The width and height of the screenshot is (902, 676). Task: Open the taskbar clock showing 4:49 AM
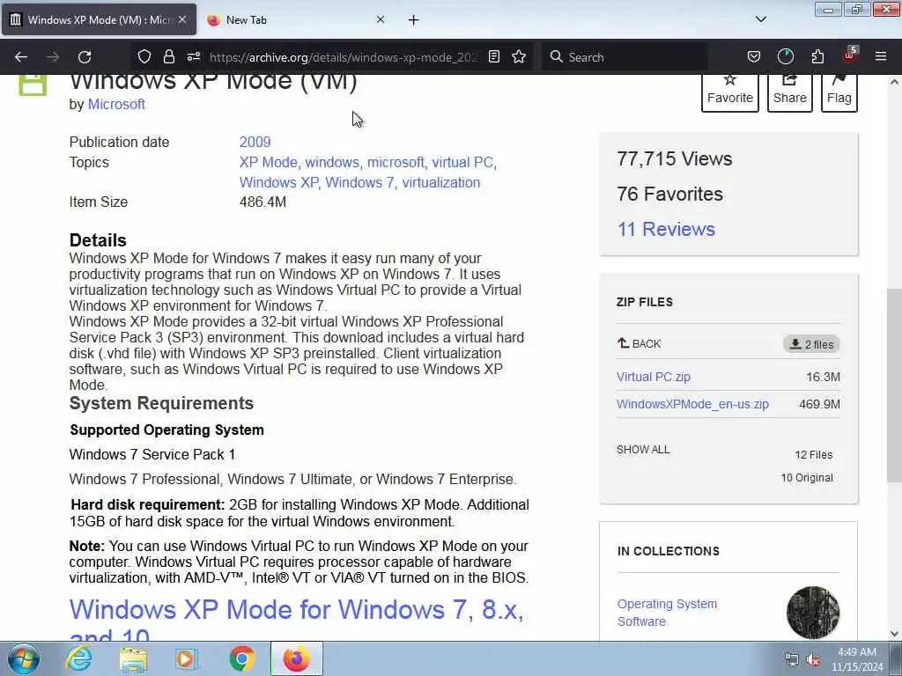[x=856, y=659]
